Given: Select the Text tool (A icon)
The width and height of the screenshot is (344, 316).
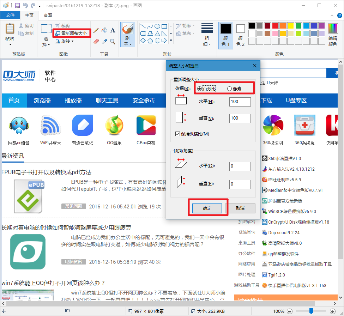Looking at the screenshot, I should 113,30.
